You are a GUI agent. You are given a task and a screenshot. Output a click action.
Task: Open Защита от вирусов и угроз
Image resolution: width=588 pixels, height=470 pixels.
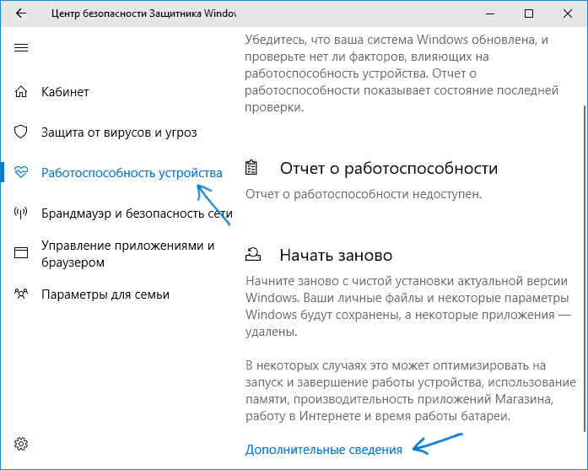coord(119,132)
